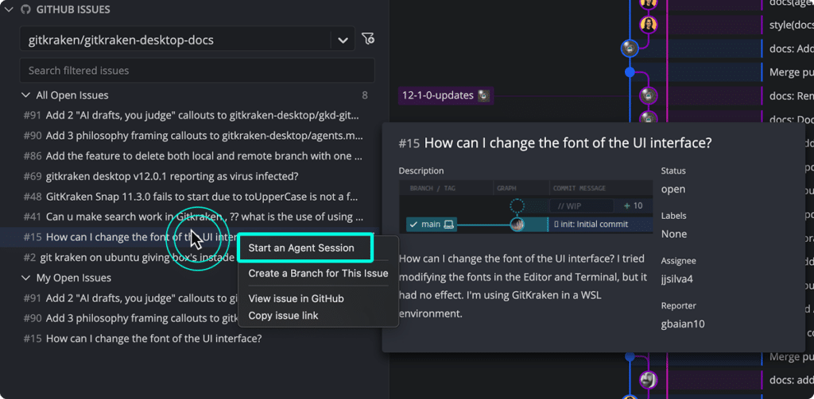This screenshot has width=814, height=399.
Task: Click avatar icon next to 12-1-0-updates branch label
Action: pyautogui.click(x=483, y=95)
